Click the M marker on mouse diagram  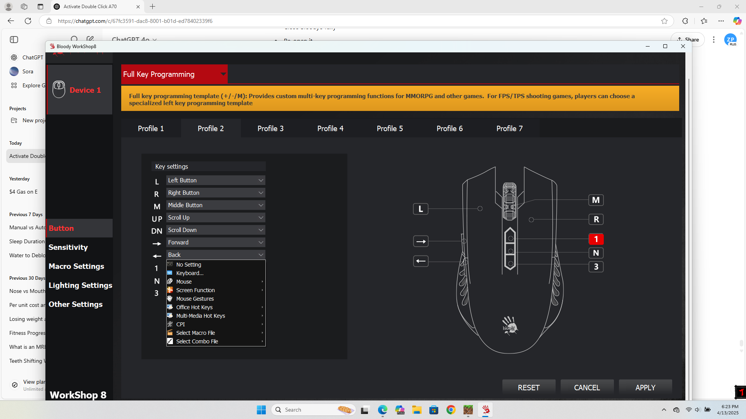pos(596,200)
